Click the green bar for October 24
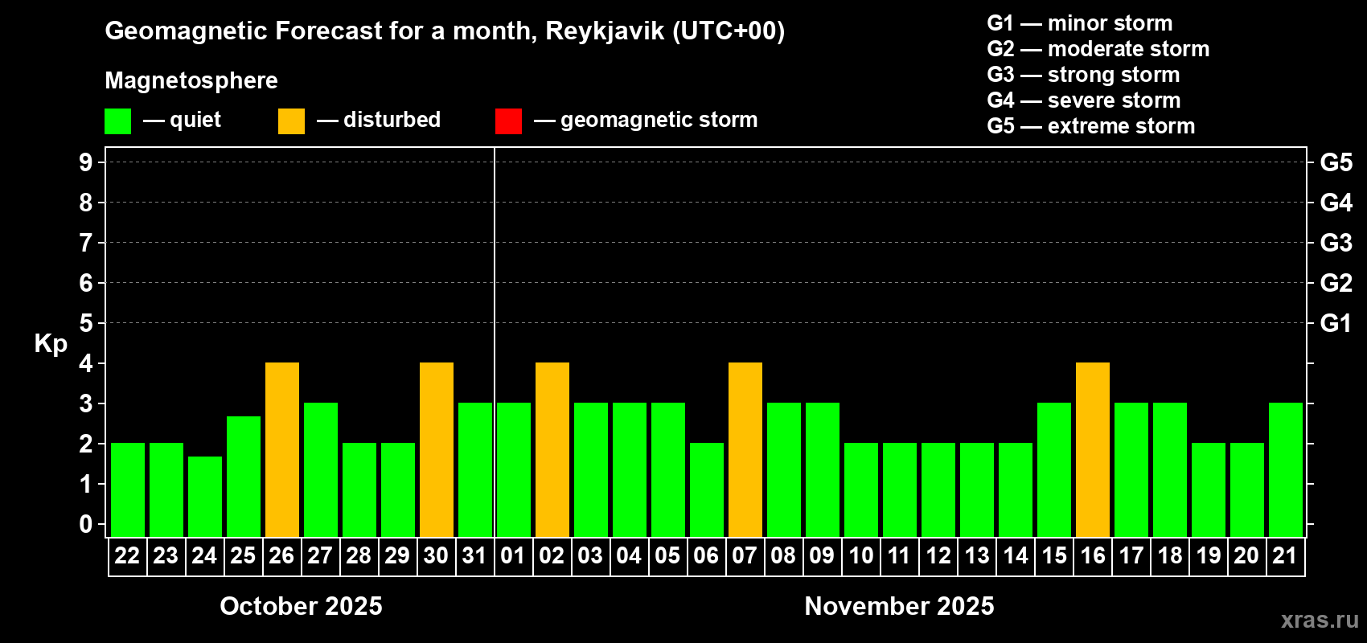1367x643 pixels. tap(205, 497)
